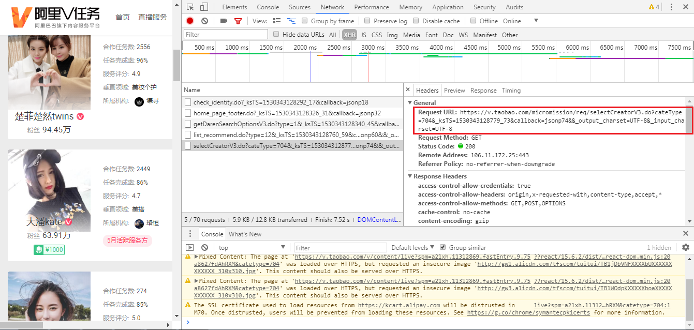This screenshot has height=330, width=694.
Task: Switch to the Elements tab
Action: [234, 7]
